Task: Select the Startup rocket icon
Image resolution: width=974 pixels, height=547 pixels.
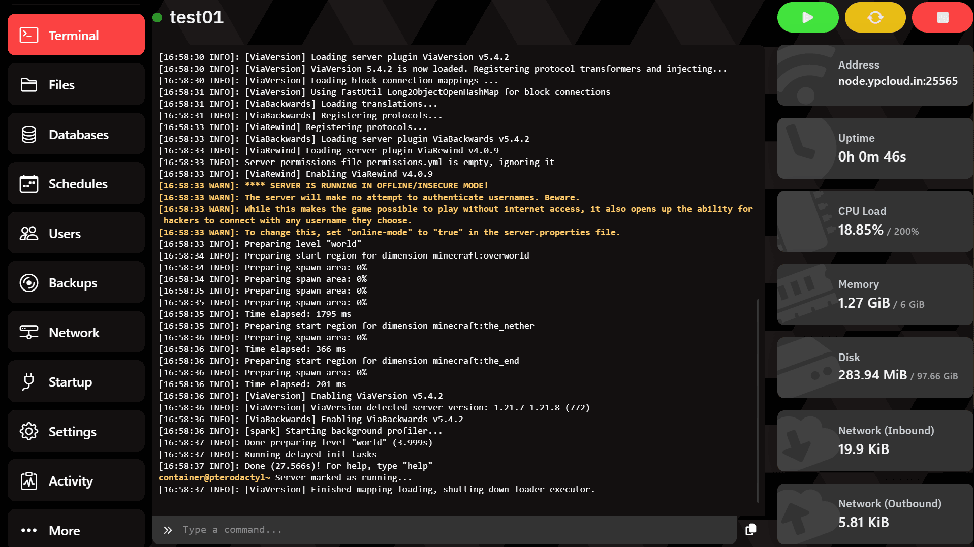Action: point(29,381)
